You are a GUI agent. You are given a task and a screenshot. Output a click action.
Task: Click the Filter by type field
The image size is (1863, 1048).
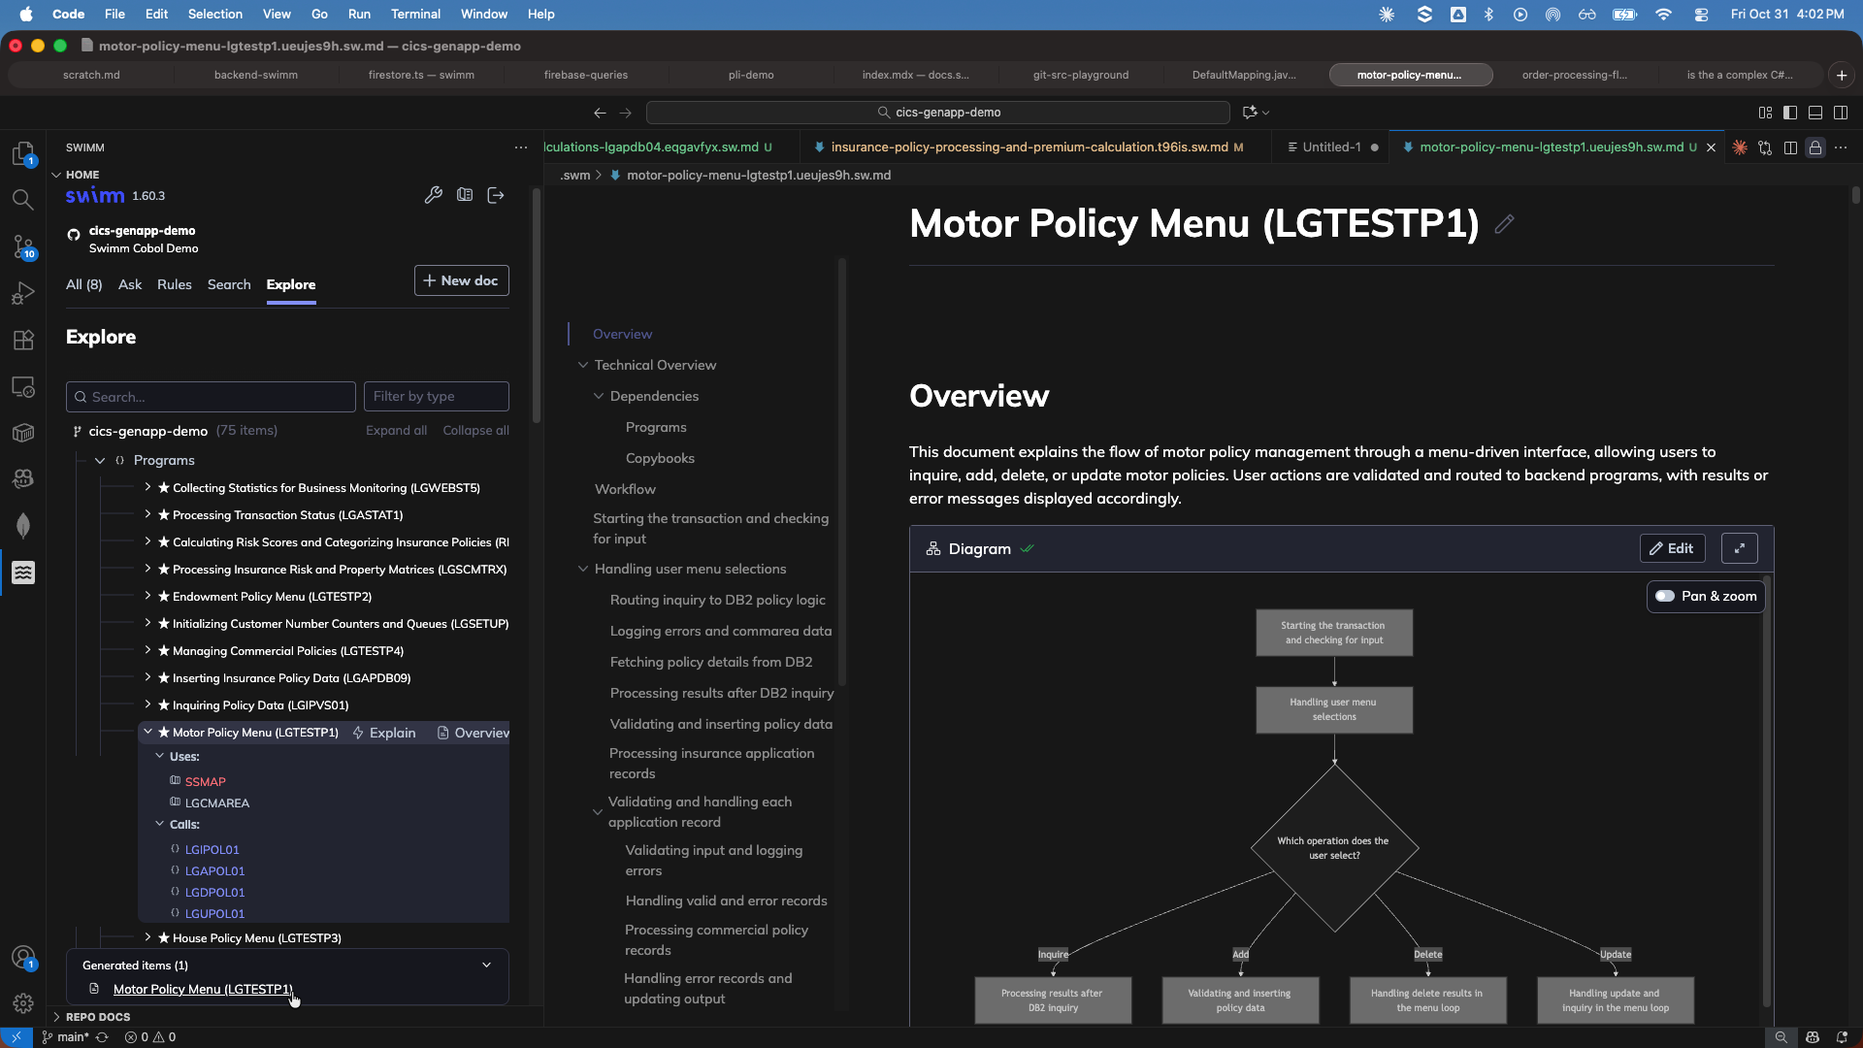(x=436, y=396)
